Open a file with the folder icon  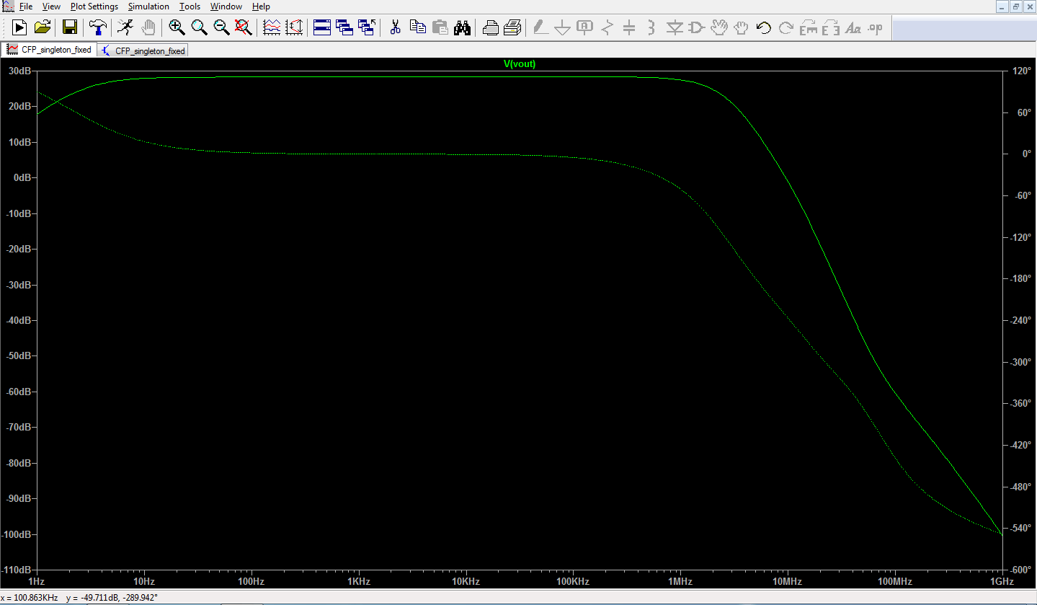point(43,28)
